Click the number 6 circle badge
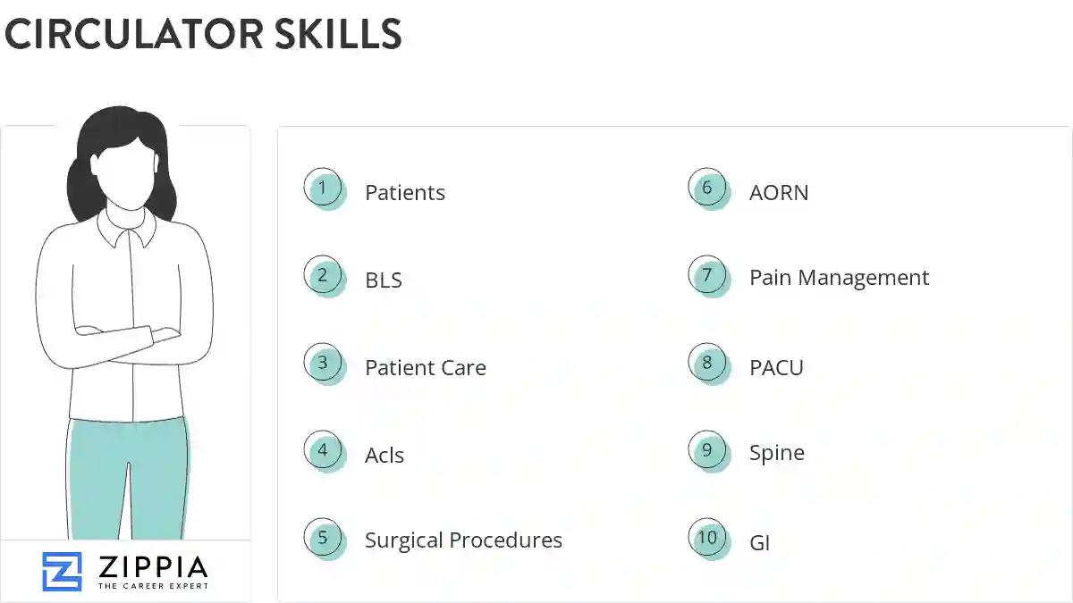 tap(707, 188)
